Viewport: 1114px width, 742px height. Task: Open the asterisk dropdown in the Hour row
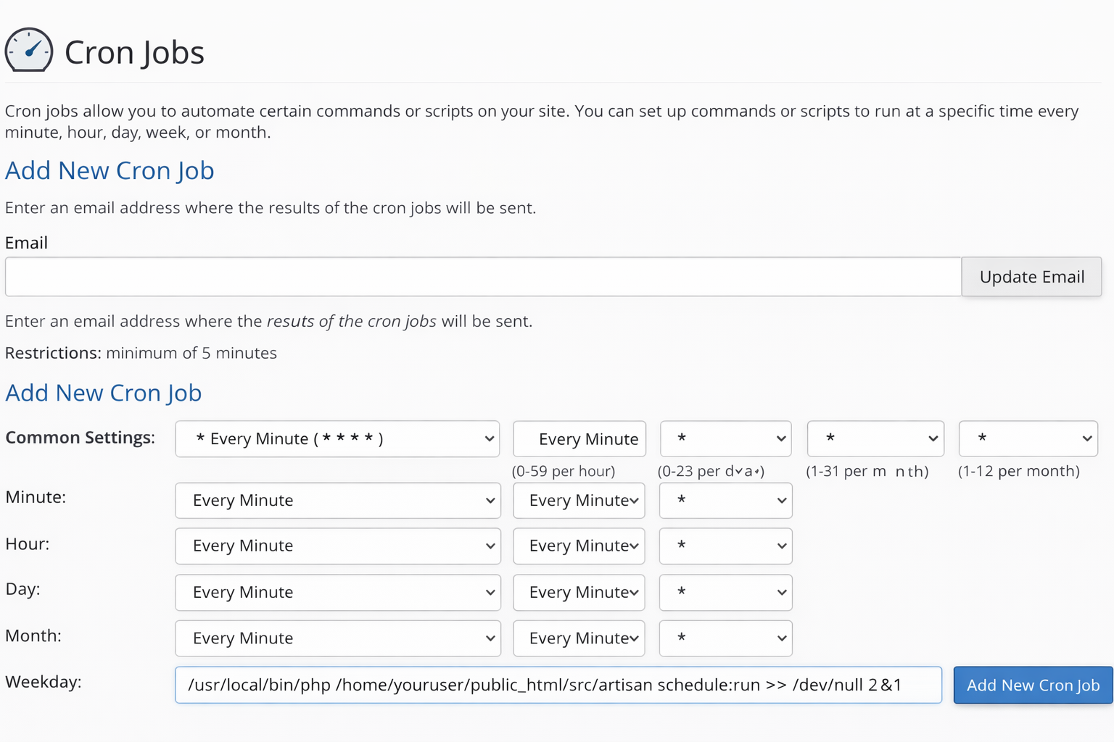tap(725, 546)
